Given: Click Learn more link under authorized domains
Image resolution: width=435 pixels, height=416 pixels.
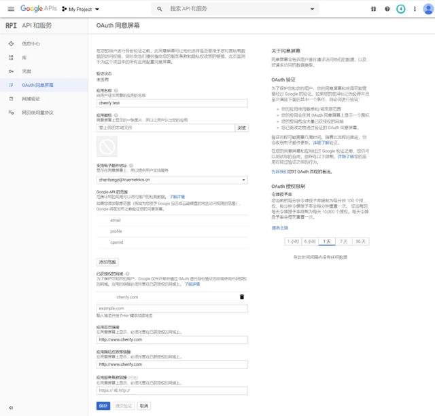Looking at the screenshot, I should click(x=192, y=284).
